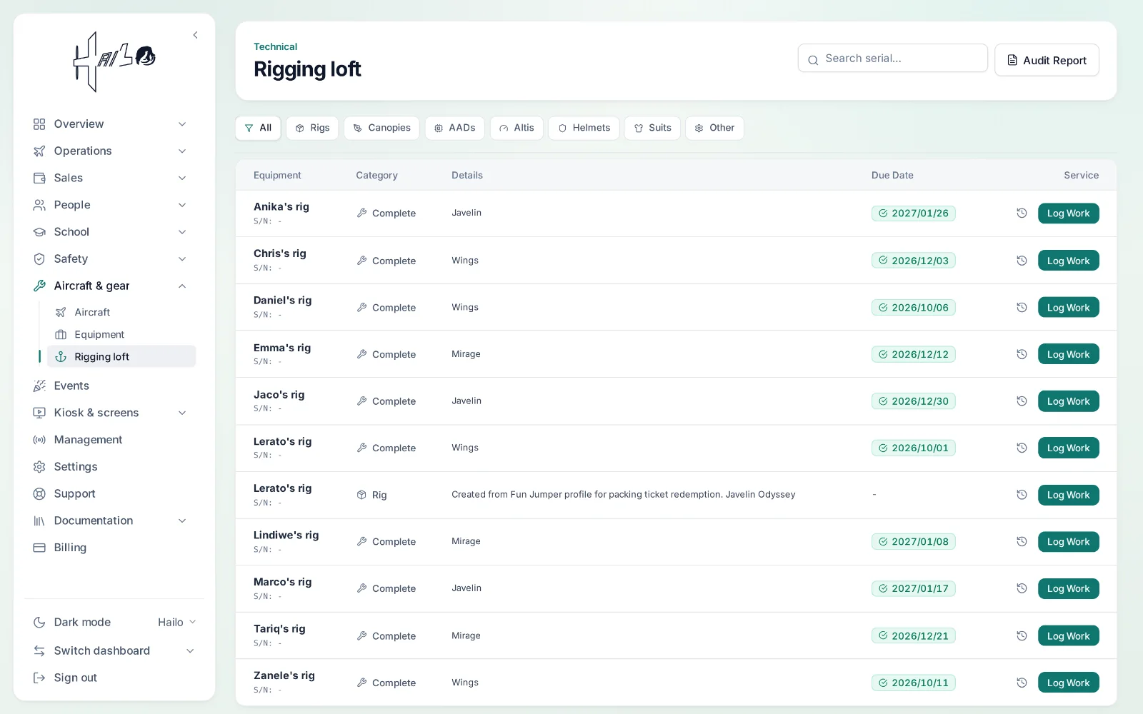
Task: Log Work for Jaco's rig
Action: 1068,401
